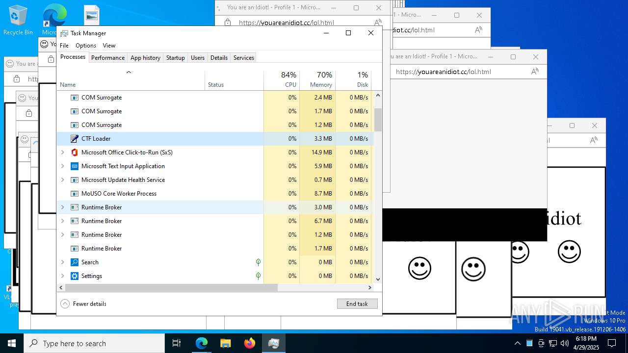Screen dimensions: 628x353
Task: Expand the Settings process group
Action: pyautogui.click(x=62, y=276)
